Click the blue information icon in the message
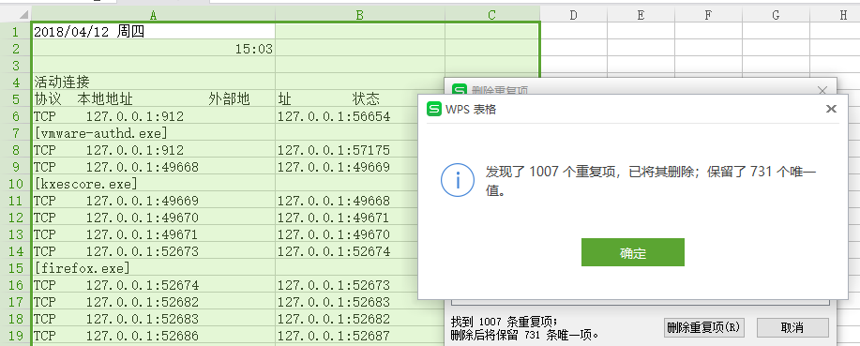 click(x=458, y=180)
